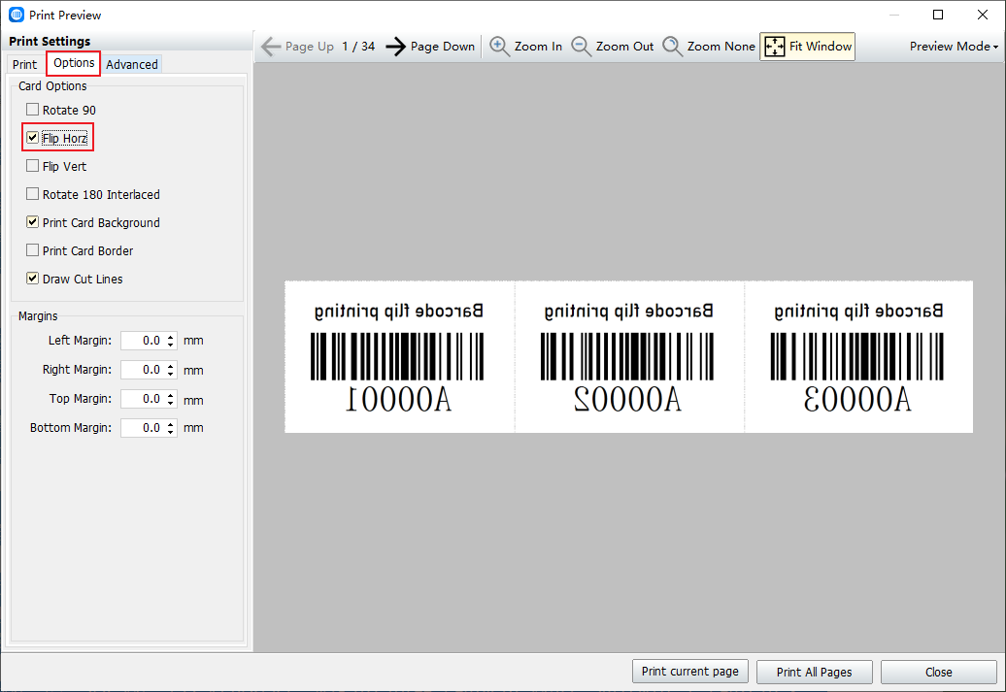
Task: Click the Zoom None magnifier icon
Action: (x=672, y=47)
